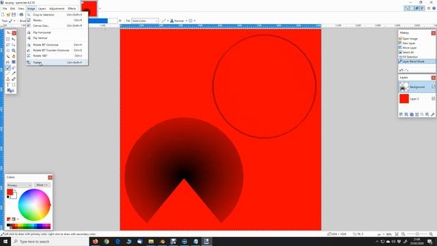
Task: Select the Paint Bucket tool
Action: pyautogui.click(x=8, y=62)
